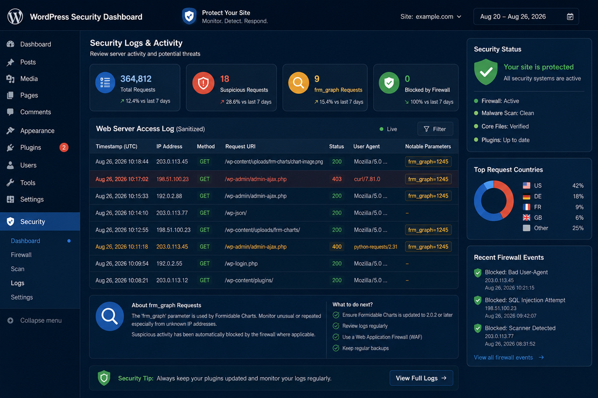This screenshot has height=398, width=598.
Task: Click the /wp-json/ request URI
Action: pos(236,213)
